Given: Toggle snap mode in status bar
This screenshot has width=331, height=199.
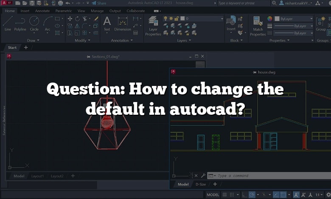Looking at the screenshot, I should (232, 195).
